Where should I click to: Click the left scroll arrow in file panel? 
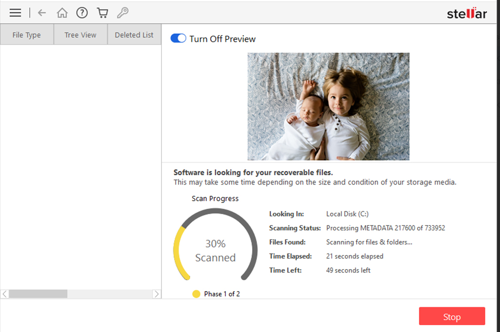5,294
